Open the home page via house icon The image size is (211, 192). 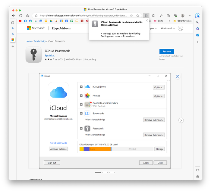click(28, 16)
